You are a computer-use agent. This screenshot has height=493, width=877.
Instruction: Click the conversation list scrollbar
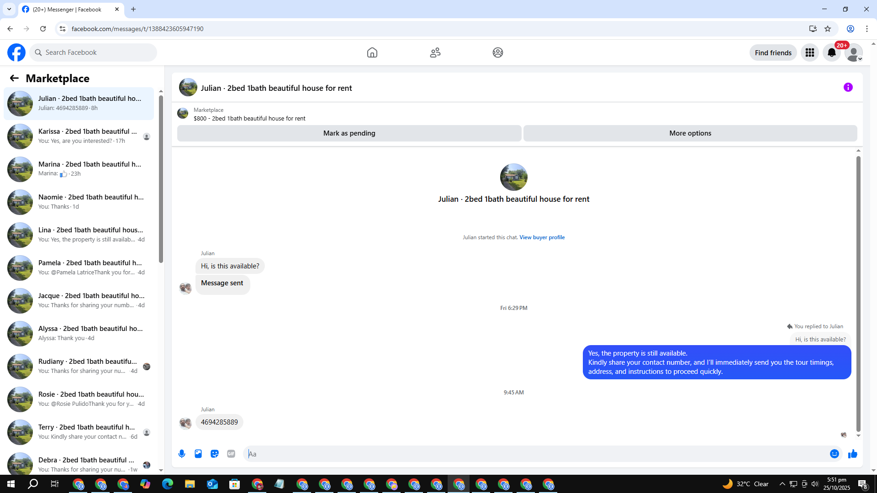(161, 178)
